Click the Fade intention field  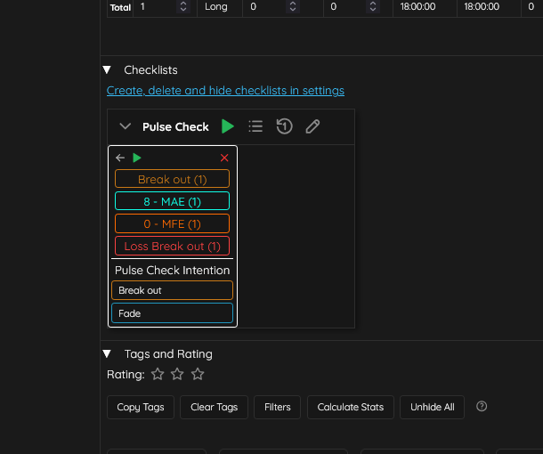coord(172,313)
